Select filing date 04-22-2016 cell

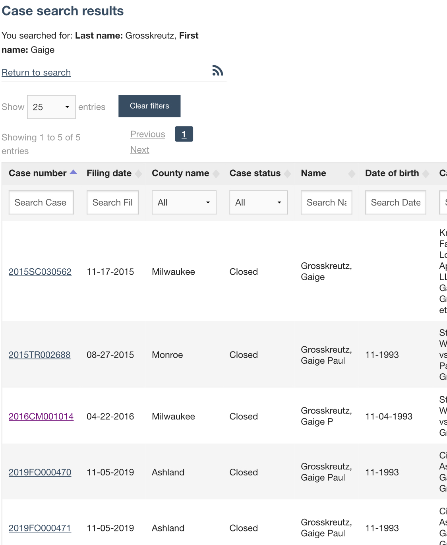[x=110, y=417]
